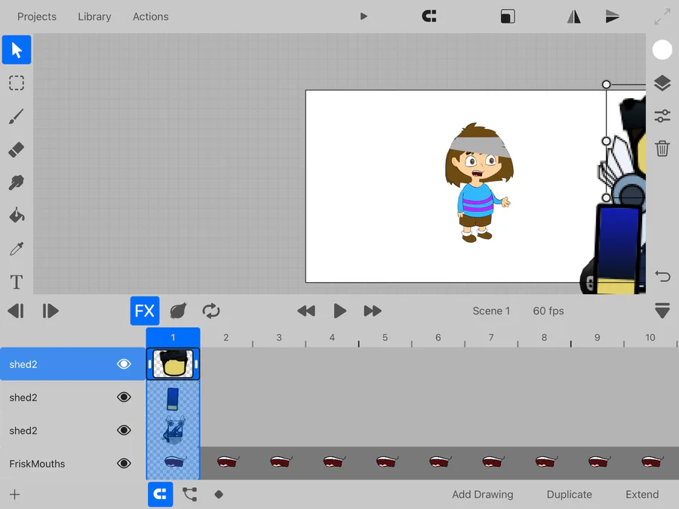Click the undo arrow
The width and height of the screenshot is (679, 509).
[662, 276]
